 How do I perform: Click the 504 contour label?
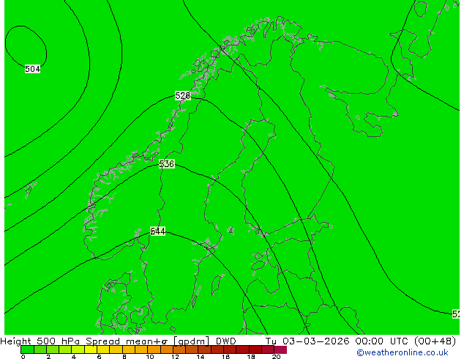pos(32,69)
